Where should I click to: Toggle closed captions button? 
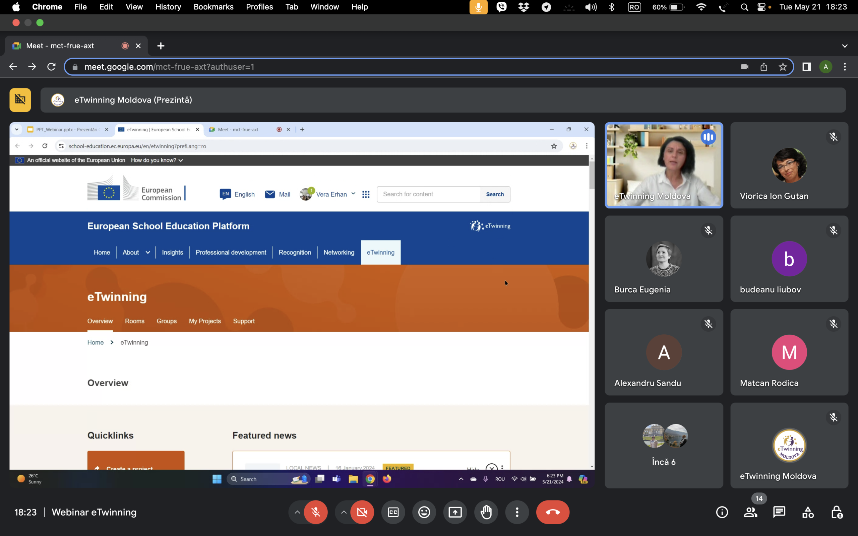393,512
